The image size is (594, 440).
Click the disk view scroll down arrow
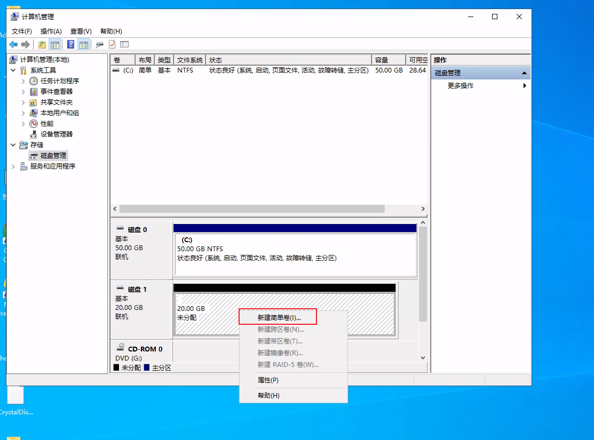[x=423, y=358]
